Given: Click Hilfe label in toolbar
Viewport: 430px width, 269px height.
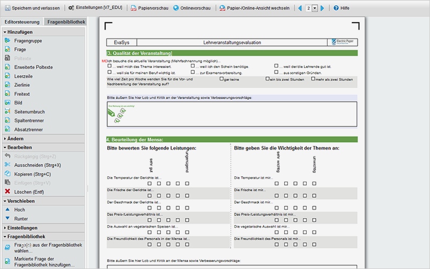Looking at the screenshot, I should [345, 8].
